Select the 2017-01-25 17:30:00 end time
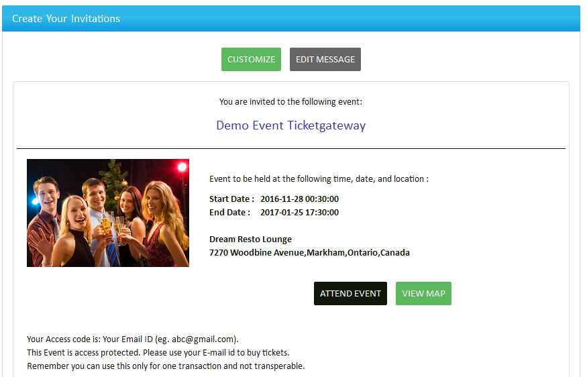 click(299, 213)
